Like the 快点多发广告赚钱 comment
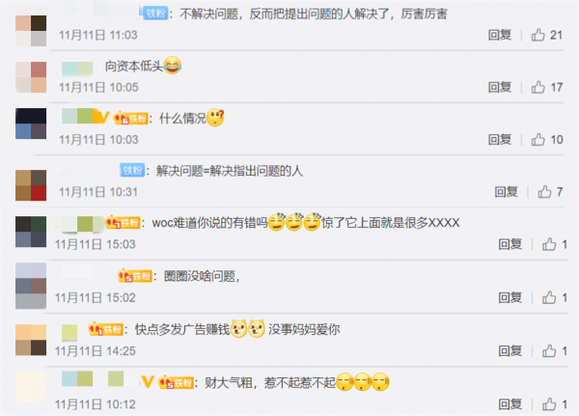Viewport: 579px width, 416px height. coord(549,351)
